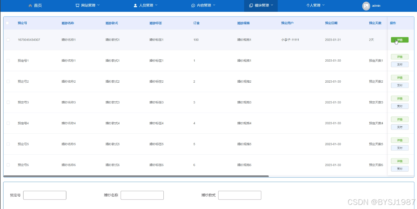Viewport: 417px width, 209px height.
Task: Expand the 人员管理 dropdown chevron
Action: tap(156, 5)
